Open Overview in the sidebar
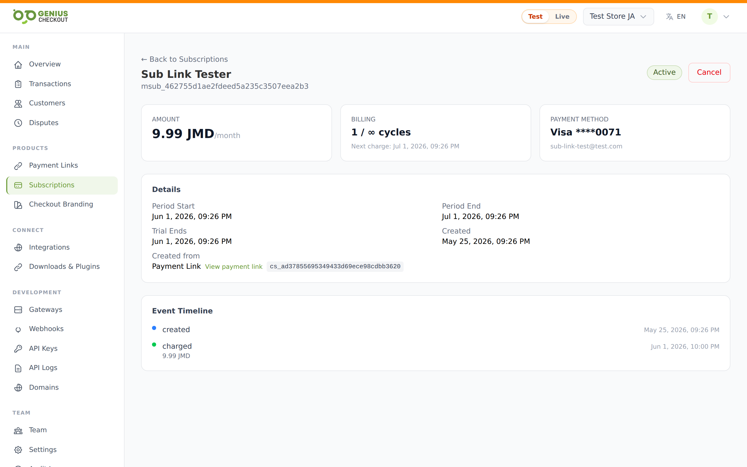The width and height of the screenshot is (747, 467). coord(62,64)
